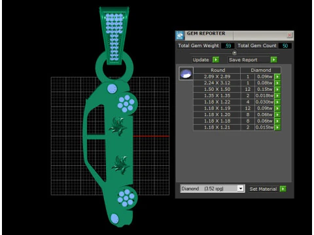The height and width of the screenshot is (235, 314).
Task: Click the Diamond [3.52 spg] combo box
Action: point(213,189)
